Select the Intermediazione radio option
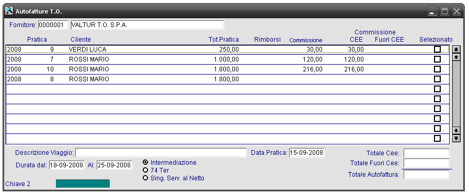 click(146, 162)
